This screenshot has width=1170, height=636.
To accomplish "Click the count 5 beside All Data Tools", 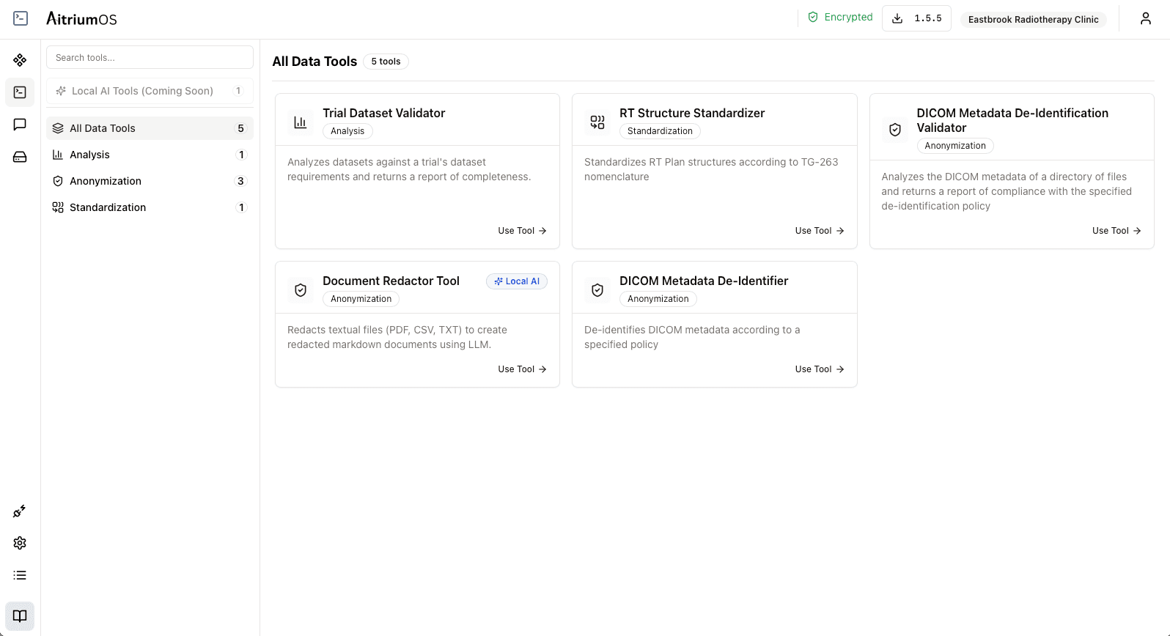I will (240, 128).
